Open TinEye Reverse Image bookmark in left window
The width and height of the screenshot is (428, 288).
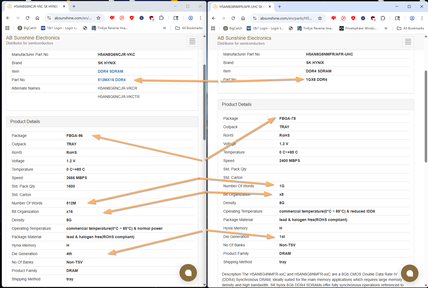[110, 28]
